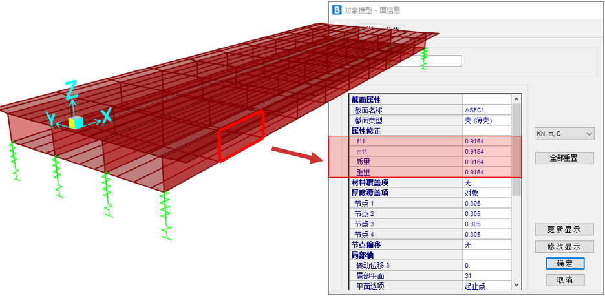Viewport: 605px width, 296px height.
Task: Switch to the 荷载 tab
Action: [393, 28]
